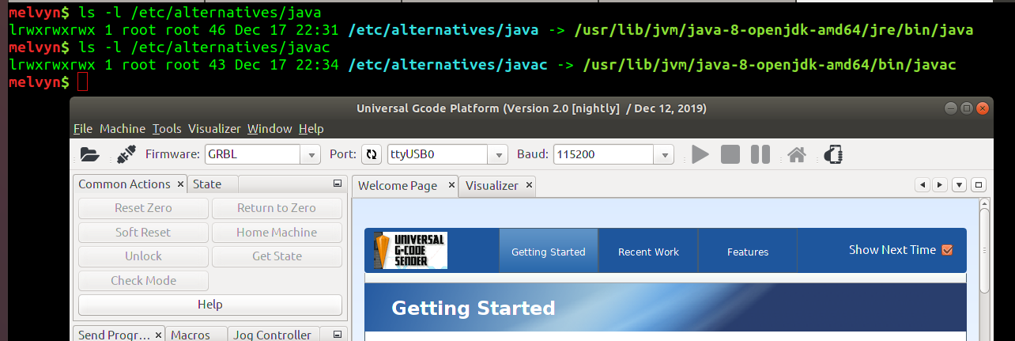Click the /etc/alternatives/javac path in terminal
The width and height of the screenshot is (1015, 341).
(447, 64)
